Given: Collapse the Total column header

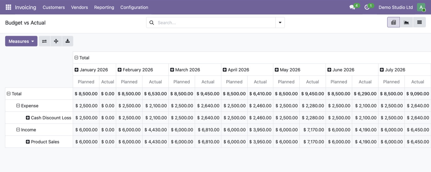Looking at the screenshot, I should click(82, 58).
